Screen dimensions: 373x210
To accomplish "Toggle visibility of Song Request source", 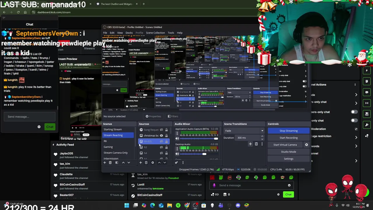I will pyautogui.click(x=161, y=130).
